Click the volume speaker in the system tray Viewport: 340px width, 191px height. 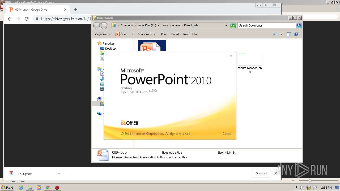(302, 188)
